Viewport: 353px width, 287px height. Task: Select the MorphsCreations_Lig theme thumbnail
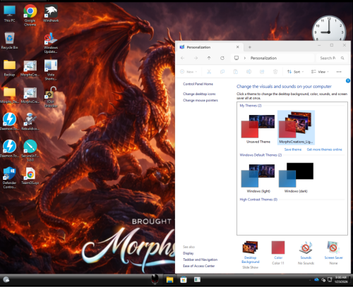[x=296, y=128]
